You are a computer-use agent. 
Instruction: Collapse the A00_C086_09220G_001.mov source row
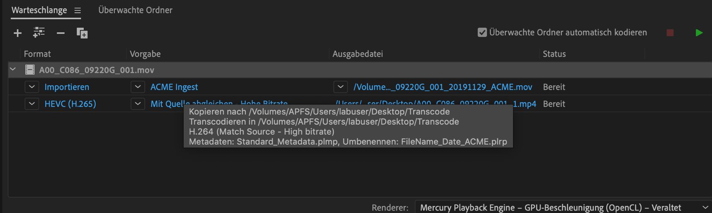coord(13,70)
